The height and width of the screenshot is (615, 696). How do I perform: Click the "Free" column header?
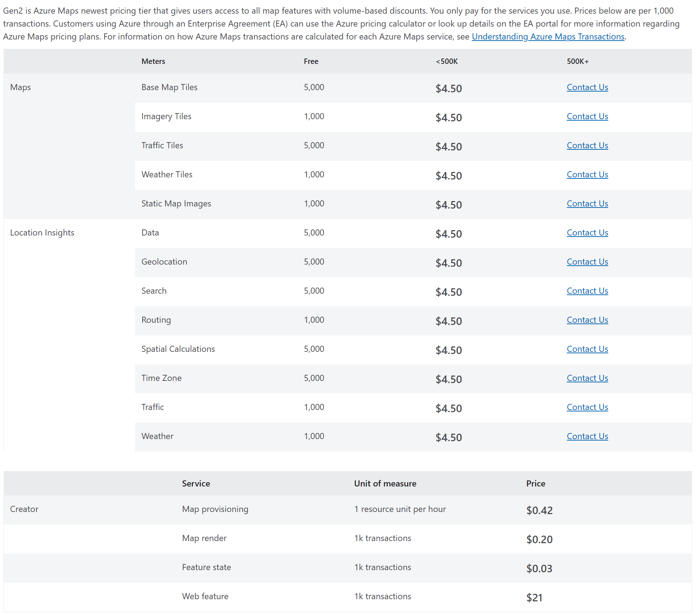(x=311, y=61)
